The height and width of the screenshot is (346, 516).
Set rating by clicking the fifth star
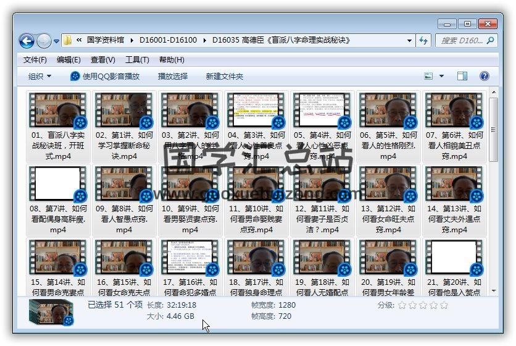444,305
